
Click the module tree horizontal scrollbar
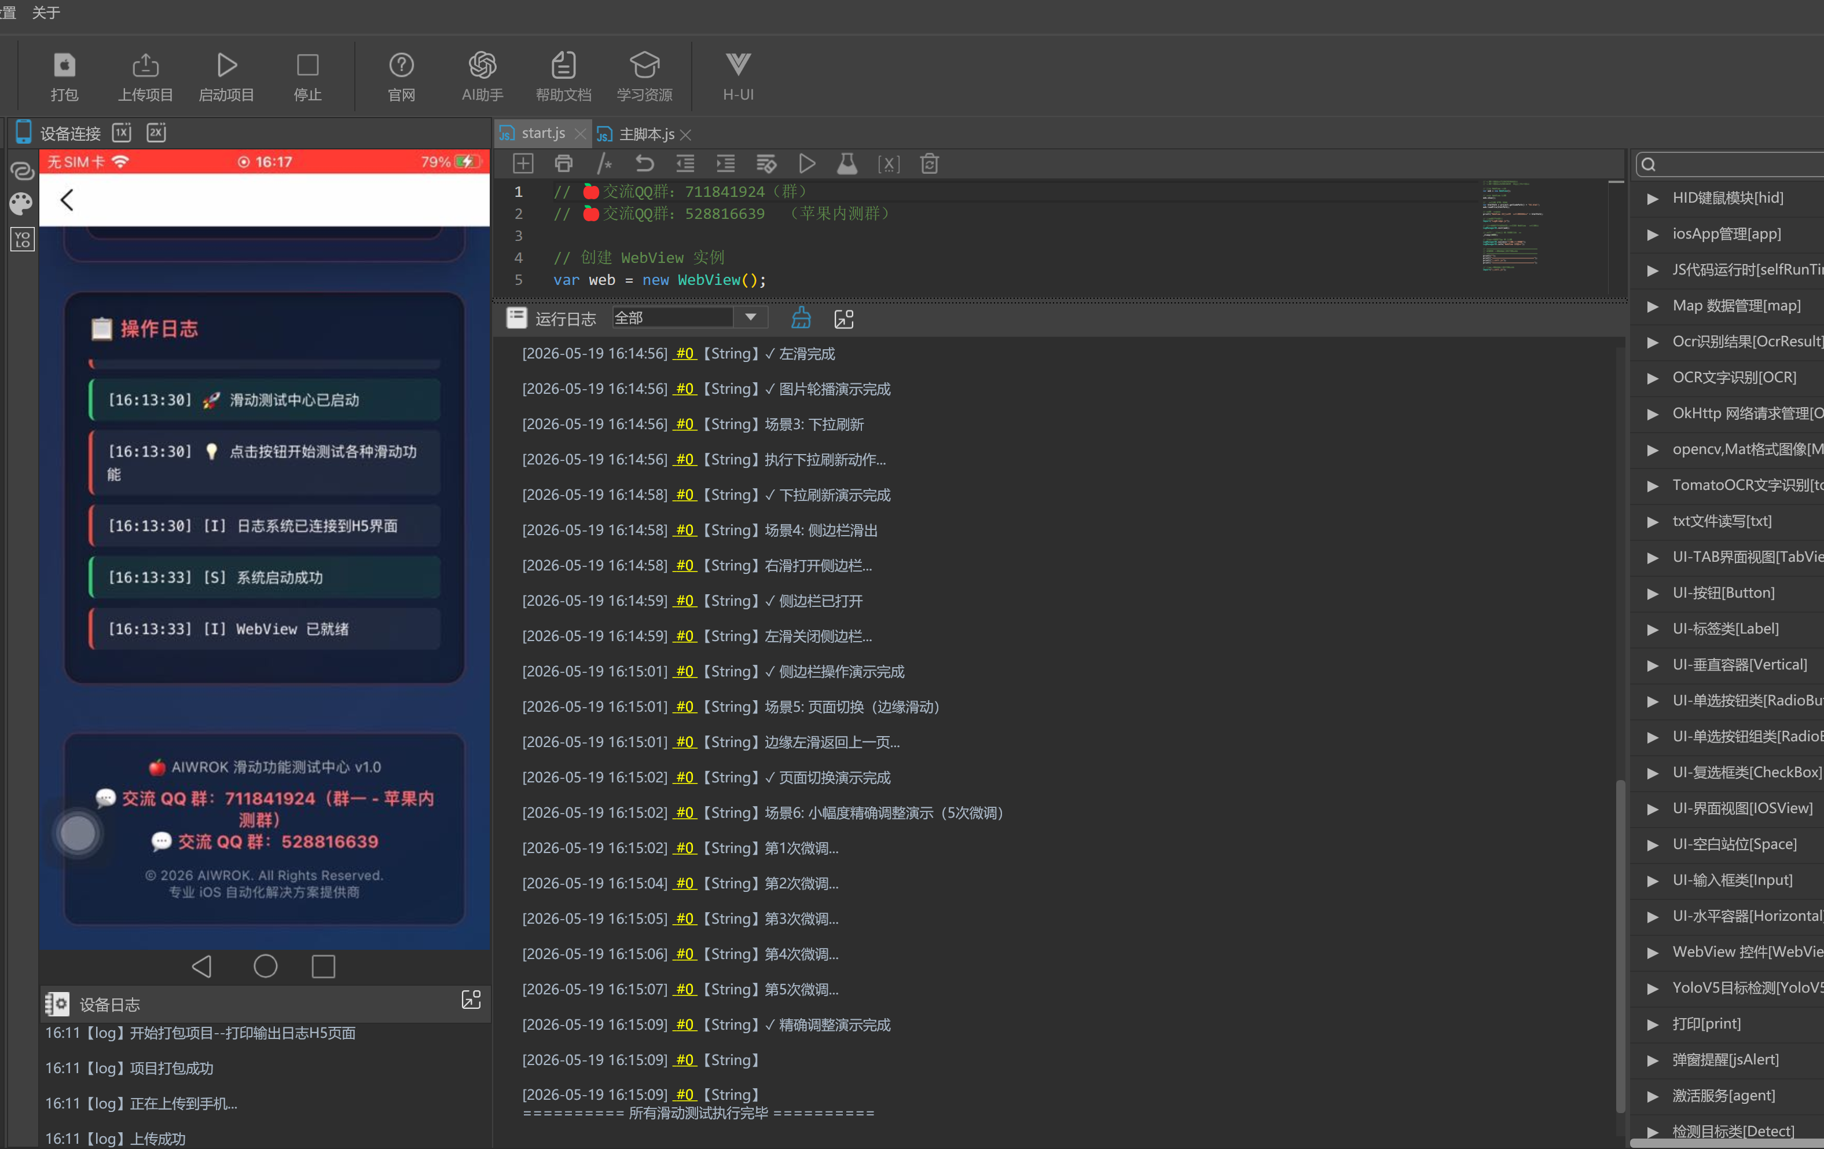click(x=1727, y=1143)
